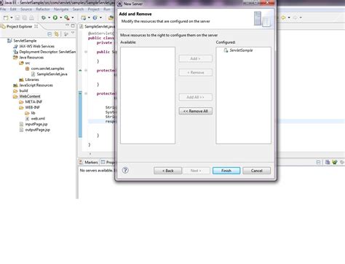This screenshot has width=345, height=264.
Task: Select ServletSample project in Project Explorer
Action: 25,41
